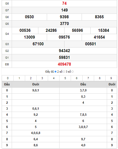The height and width of the screenshot is (149, 118).
Task: Click the G8 result number 74
Action: point(64,4)
